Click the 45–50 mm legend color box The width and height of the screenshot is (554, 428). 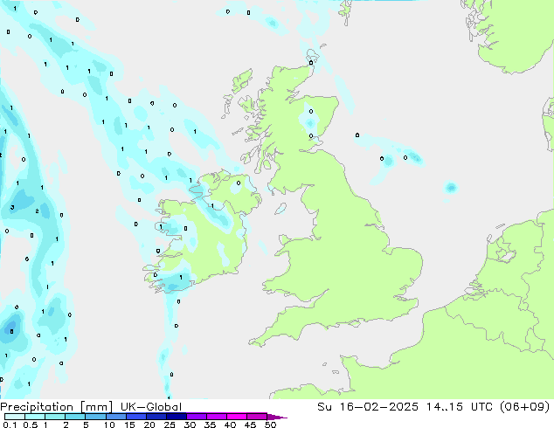click(257, 417)
